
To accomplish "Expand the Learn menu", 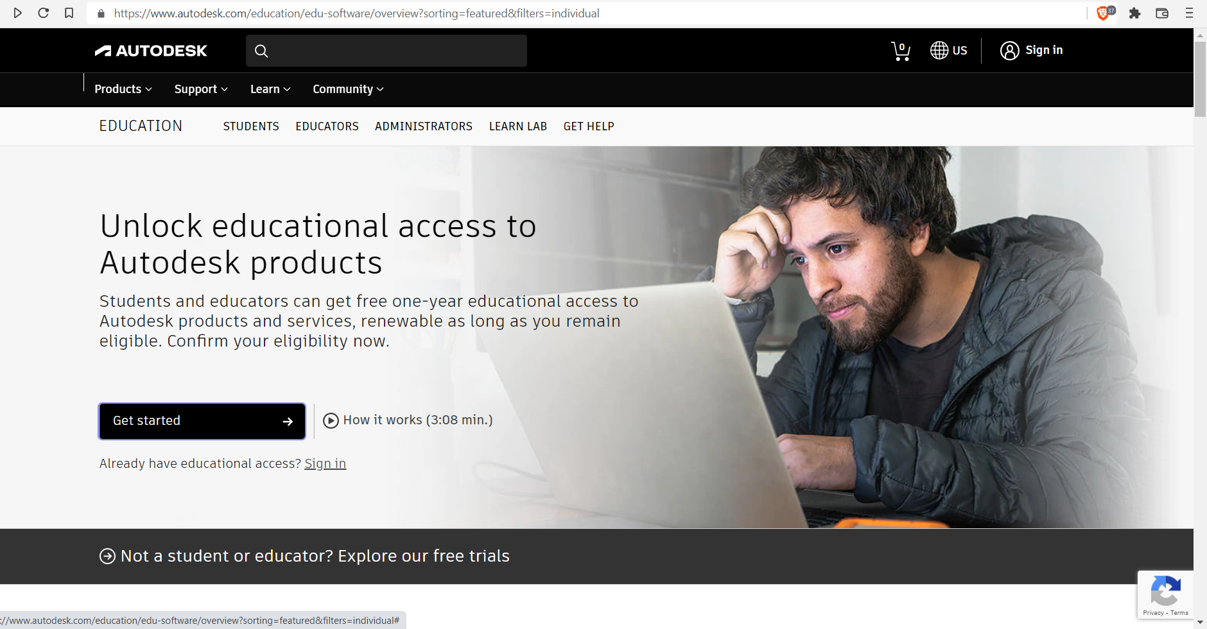I will (270, 89).
